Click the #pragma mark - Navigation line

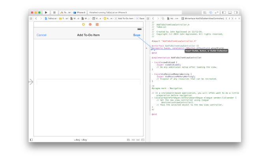point(167,88)
